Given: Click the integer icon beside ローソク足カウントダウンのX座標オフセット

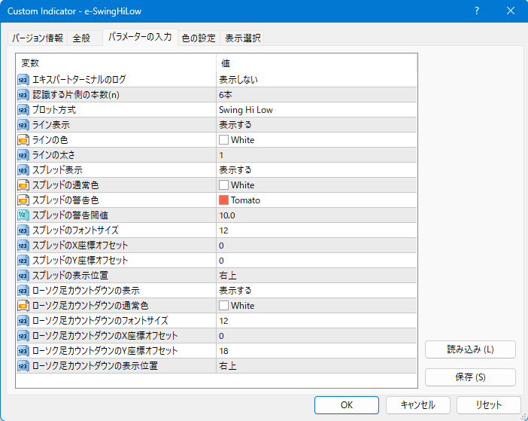Looking at the screenshot, I should click(x=23, y=336).
